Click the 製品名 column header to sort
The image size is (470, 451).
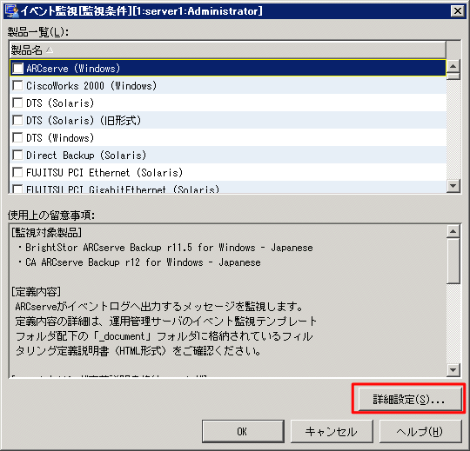point(228,50)
